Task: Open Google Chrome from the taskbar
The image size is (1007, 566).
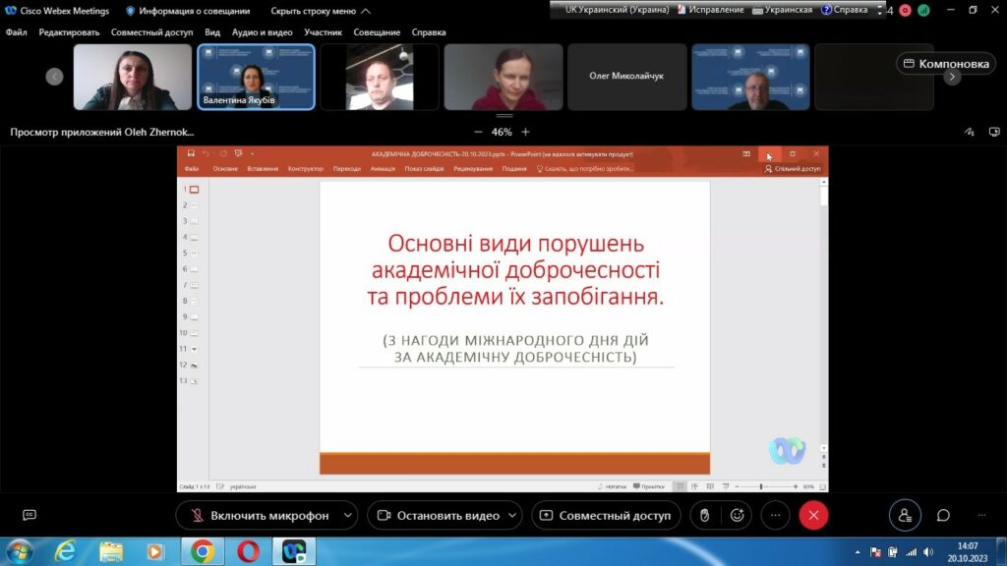Action: coord(203,551)
